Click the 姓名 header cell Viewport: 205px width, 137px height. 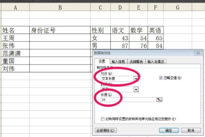coord(15,30)
